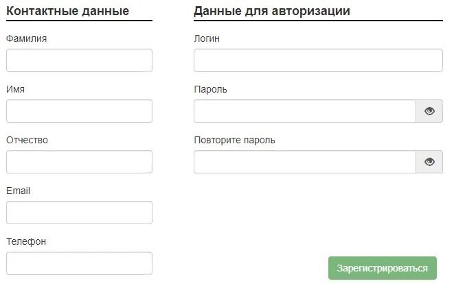Click into the Email field
This screenshot has width=454, height=290.
coord(80,213)
